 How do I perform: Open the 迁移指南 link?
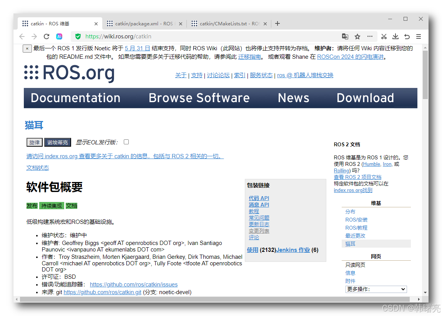249,56
